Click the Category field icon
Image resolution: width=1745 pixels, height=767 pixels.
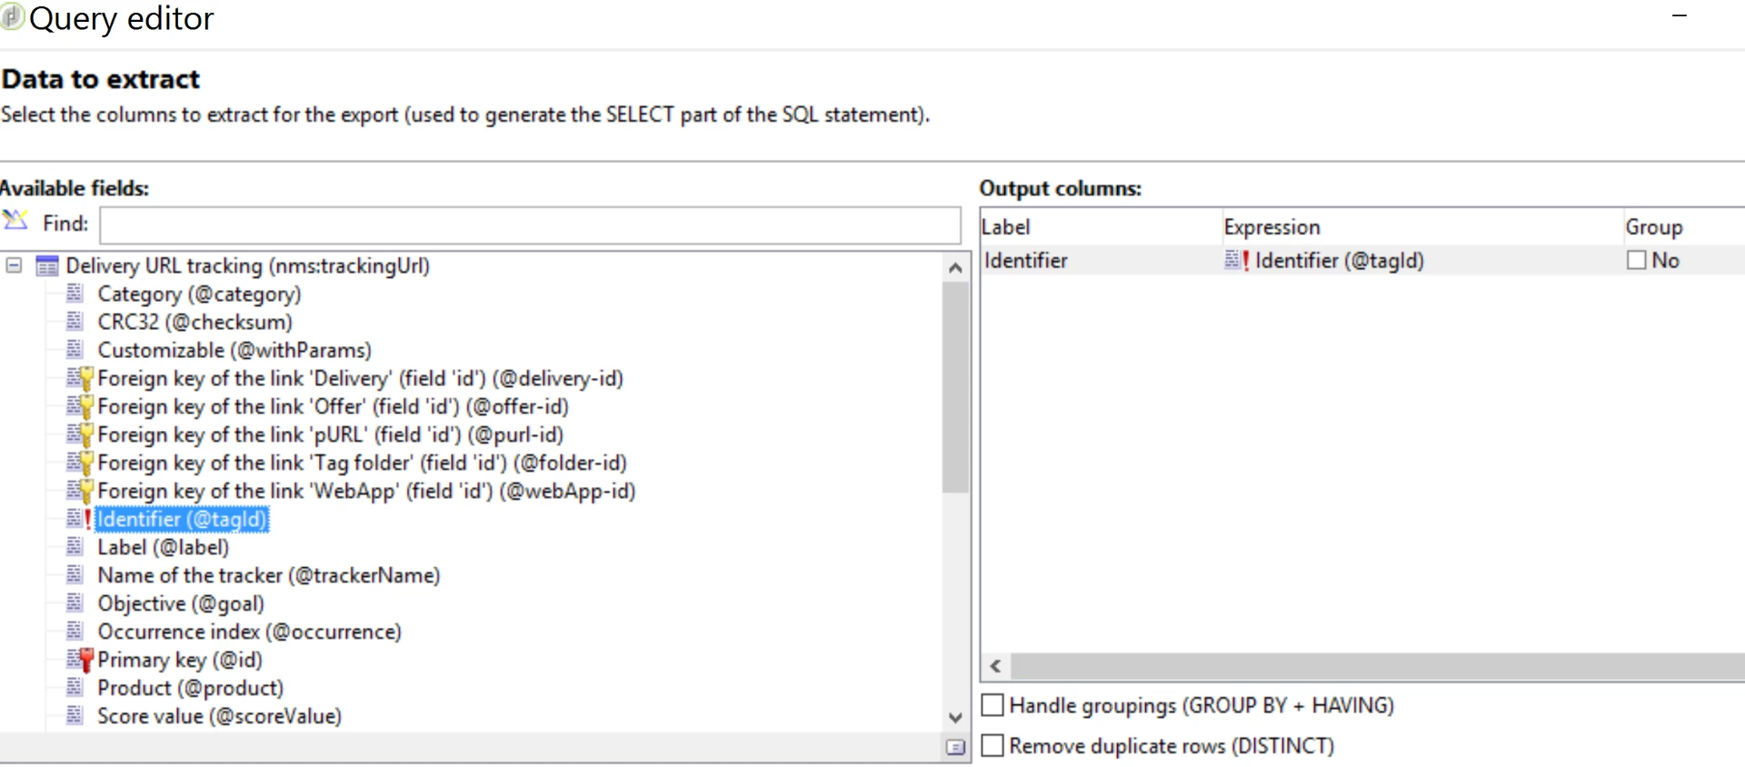pyautogui.click(x=75, y=294)
